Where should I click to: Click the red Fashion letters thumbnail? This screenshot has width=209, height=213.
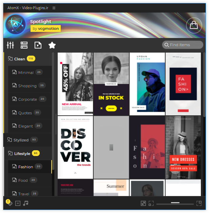[147, 147]
